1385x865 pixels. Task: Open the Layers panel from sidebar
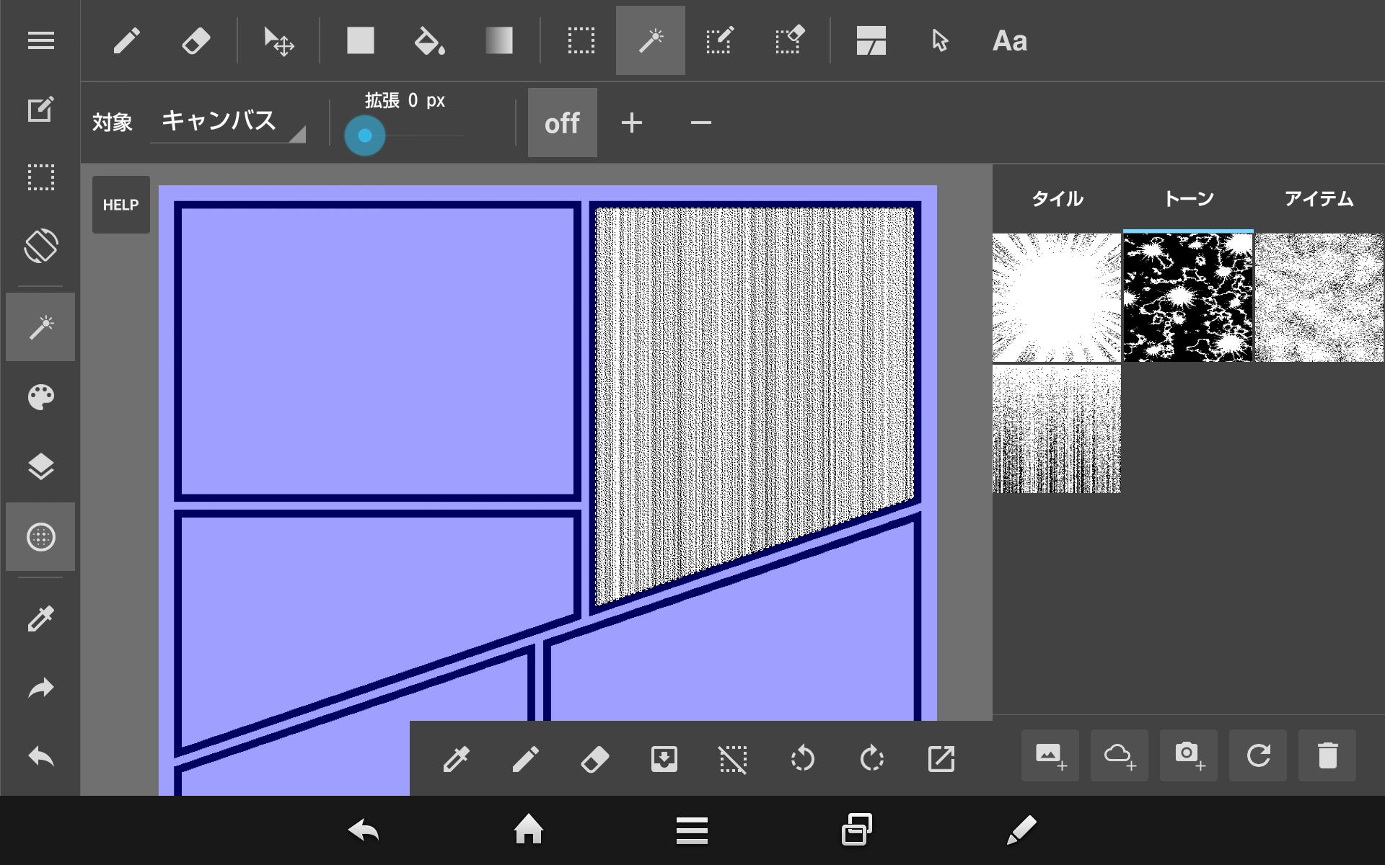tap(40, 467)
